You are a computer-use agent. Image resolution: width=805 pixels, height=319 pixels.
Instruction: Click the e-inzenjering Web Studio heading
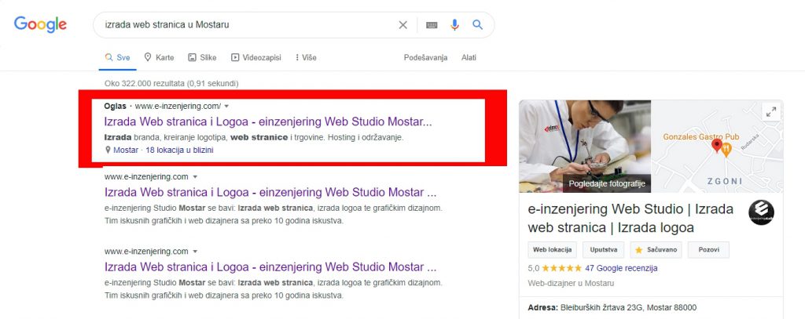[x=630, y=218]
